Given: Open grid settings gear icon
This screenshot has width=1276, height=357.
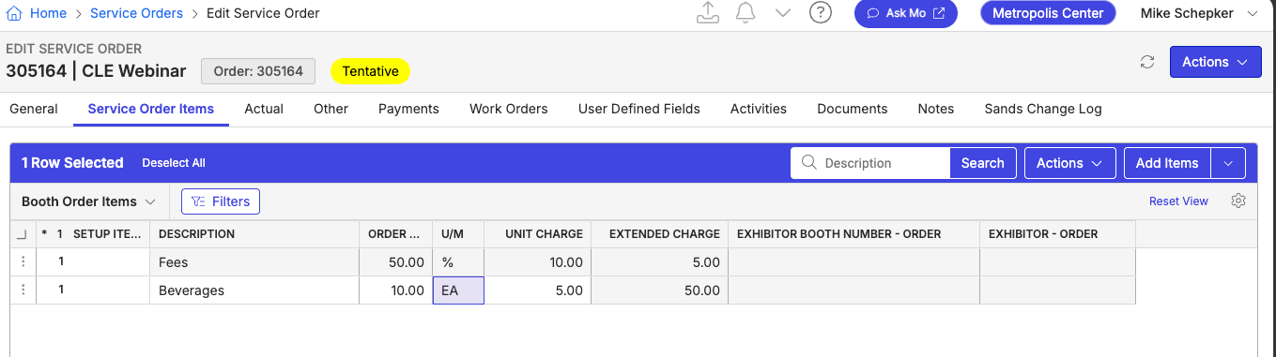Looking at the screenshot, I should pyautogui.click(x=1238, y=201).
